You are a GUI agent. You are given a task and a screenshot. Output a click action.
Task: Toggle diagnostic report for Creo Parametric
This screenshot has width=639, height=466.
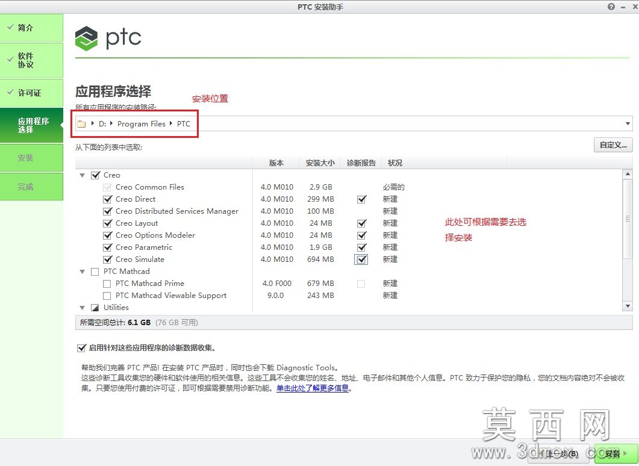coord(361,247)
